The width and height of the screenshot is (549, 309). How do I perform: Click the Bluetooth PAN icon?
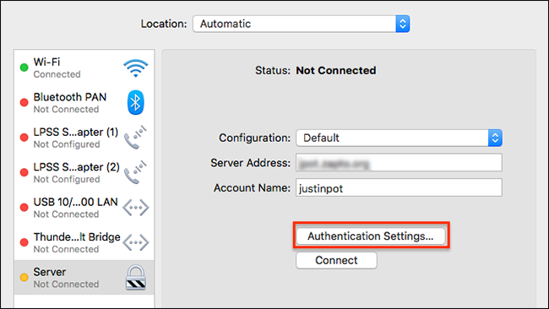pos(135,102)
